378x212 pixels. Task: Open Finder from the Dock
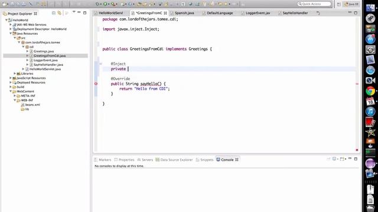pyautogui.click(x=370, y=7)
